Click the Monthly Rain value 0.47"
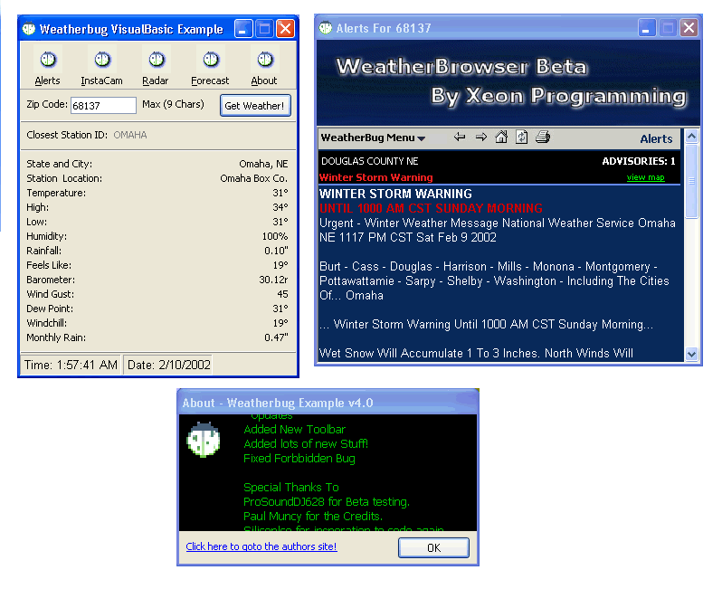722x608 pixels. 276,337
